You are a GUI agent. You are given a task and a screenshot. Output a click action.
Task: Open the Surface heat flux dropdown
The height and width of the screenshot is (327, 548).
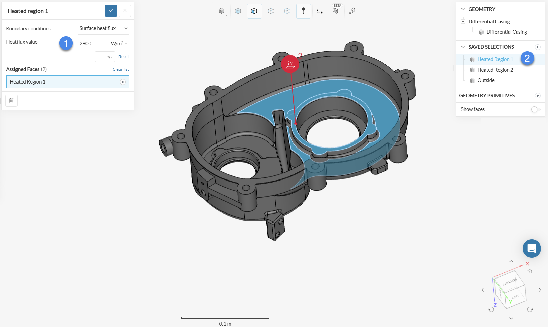point(103,28)
